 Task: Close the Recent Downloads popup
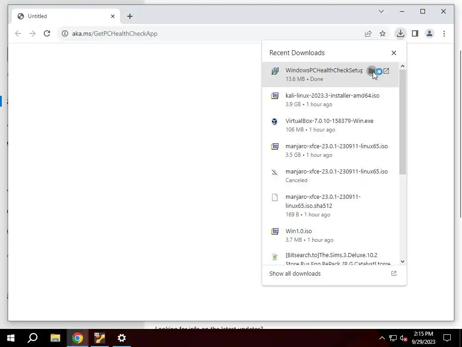393,53
